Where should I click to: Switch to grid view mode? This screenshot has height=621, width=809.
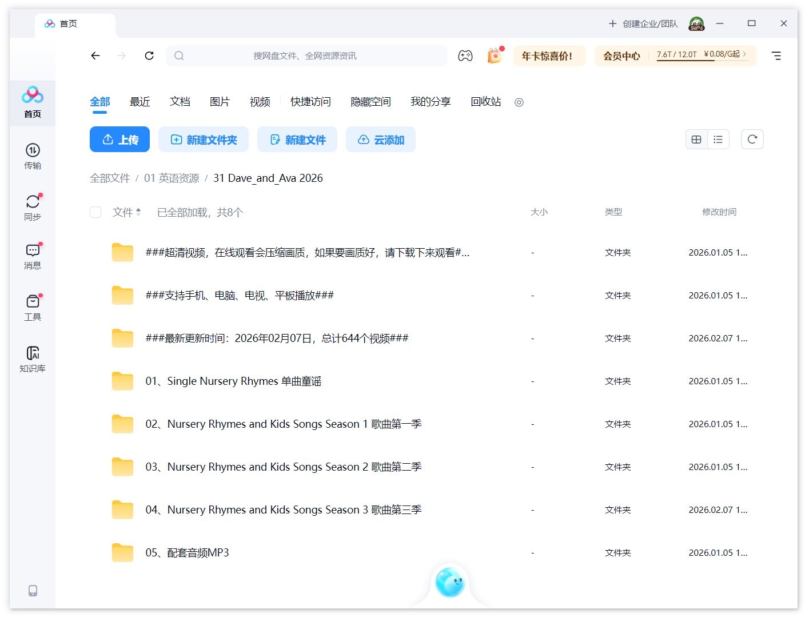point(696,139)
